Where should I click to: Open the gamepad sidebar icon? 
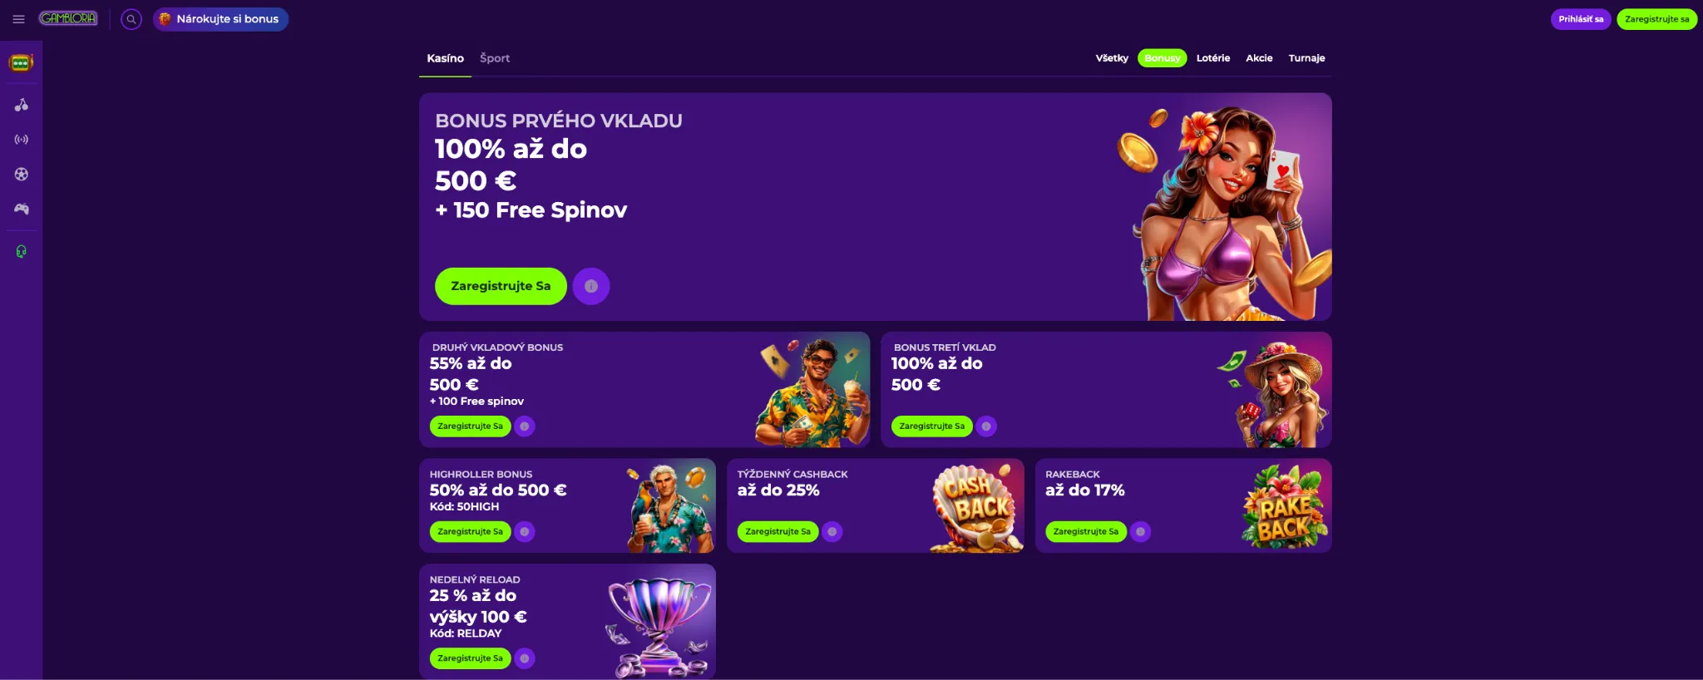pos(22,209)
